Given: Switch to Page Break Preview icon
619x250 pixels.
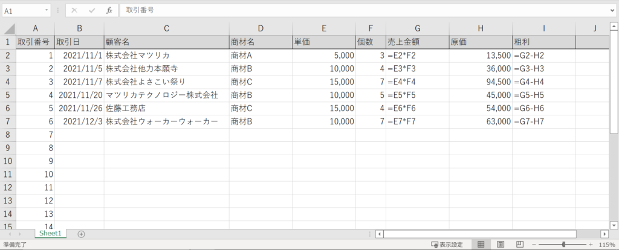Looking at the screenshot, I should tap(520, 245).
